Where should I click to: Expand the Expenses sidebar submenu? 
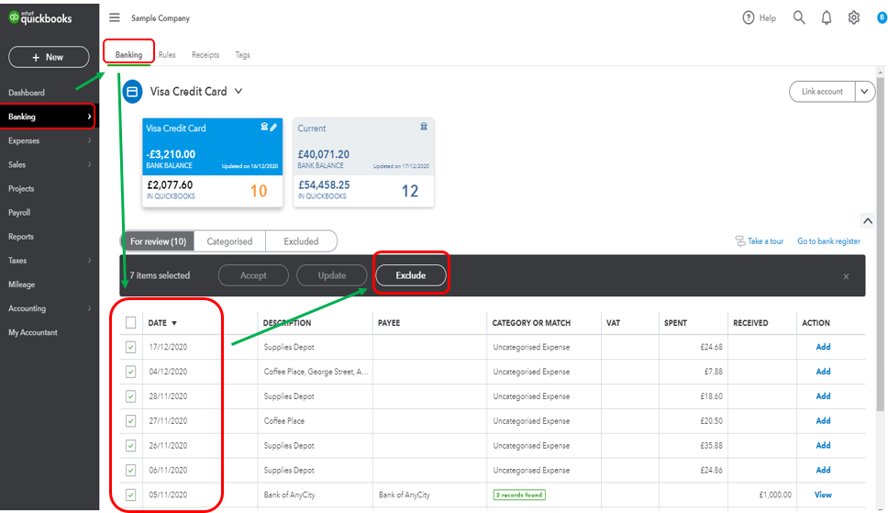click(x=89, y=140)
